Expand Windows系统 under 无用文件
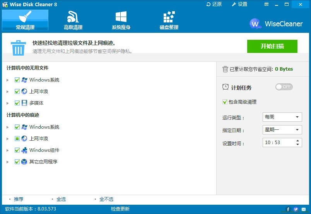This screenshot has width=311, height=214. coord(7,80)
